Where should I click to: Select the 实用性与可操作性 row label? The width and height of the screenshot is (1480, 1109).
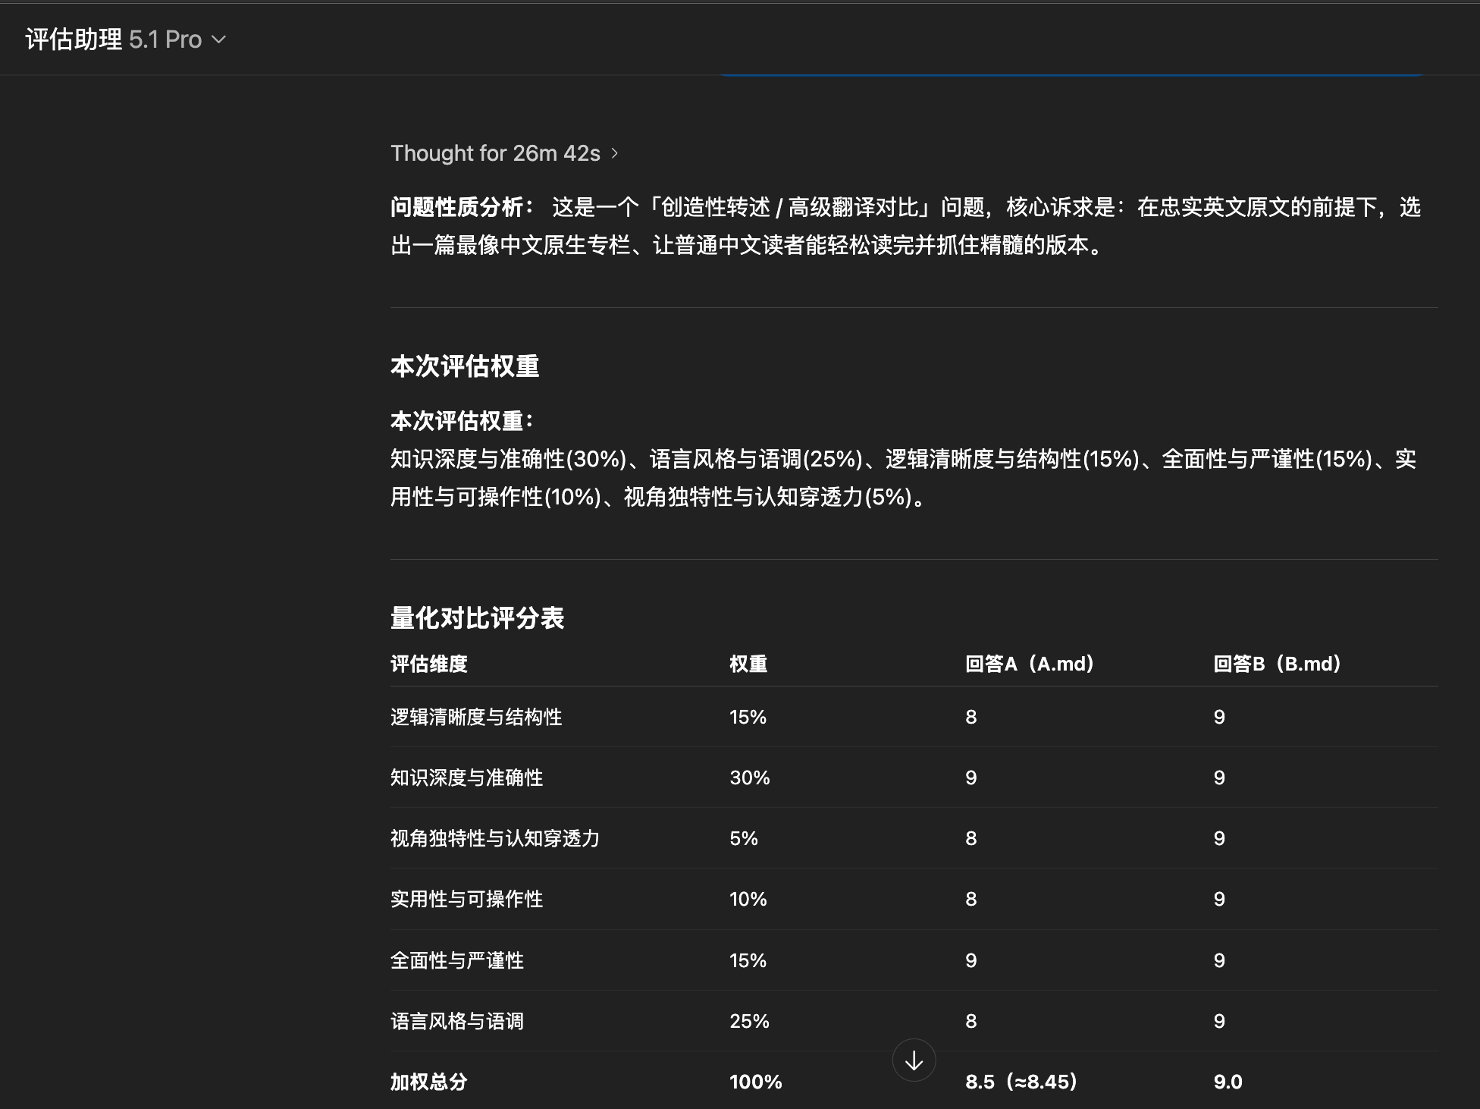click(x=466, y=899)
